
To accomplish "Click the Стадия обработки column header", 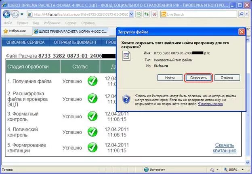I will pos(33,67).
